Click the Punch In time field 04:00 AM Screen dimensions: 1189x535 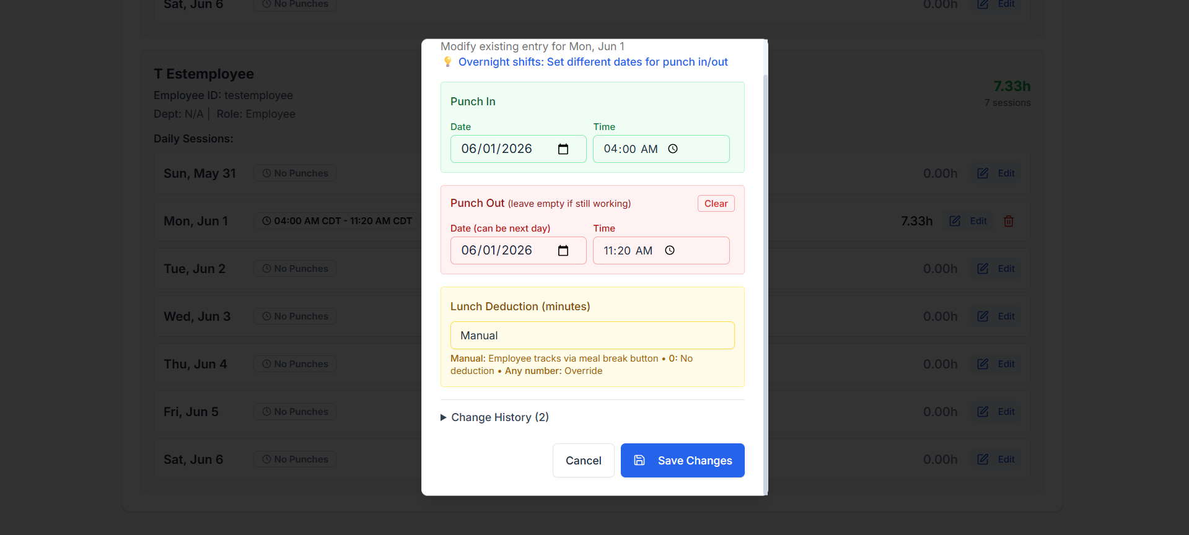pyautogui.click(x=661, y=149)
